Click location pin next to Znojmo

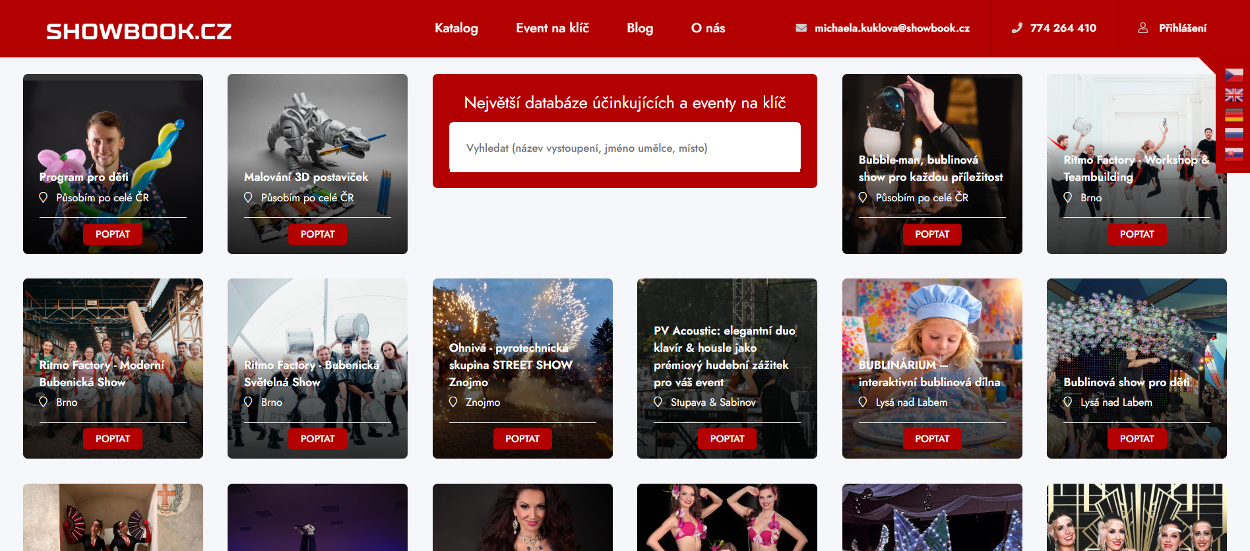[x=453, y=402]
